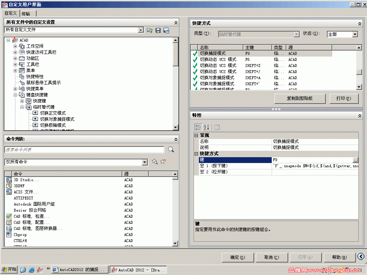Click the 打印 button
The height and width of the screenshot is (275, 367).
pyautogui.click(x=344, y=98)
